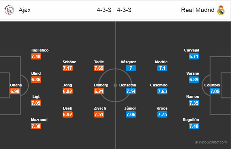The width and height of the screenshot is (231, 149).
Task: Open the WhoScored.com watermark link
Action: coord(211,142)
